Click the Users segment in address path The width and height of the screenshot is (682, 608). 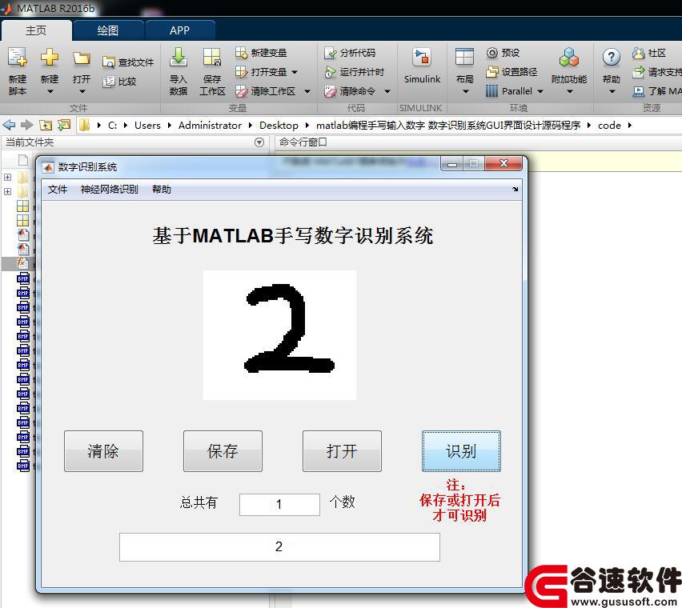(x=147, y=125)
